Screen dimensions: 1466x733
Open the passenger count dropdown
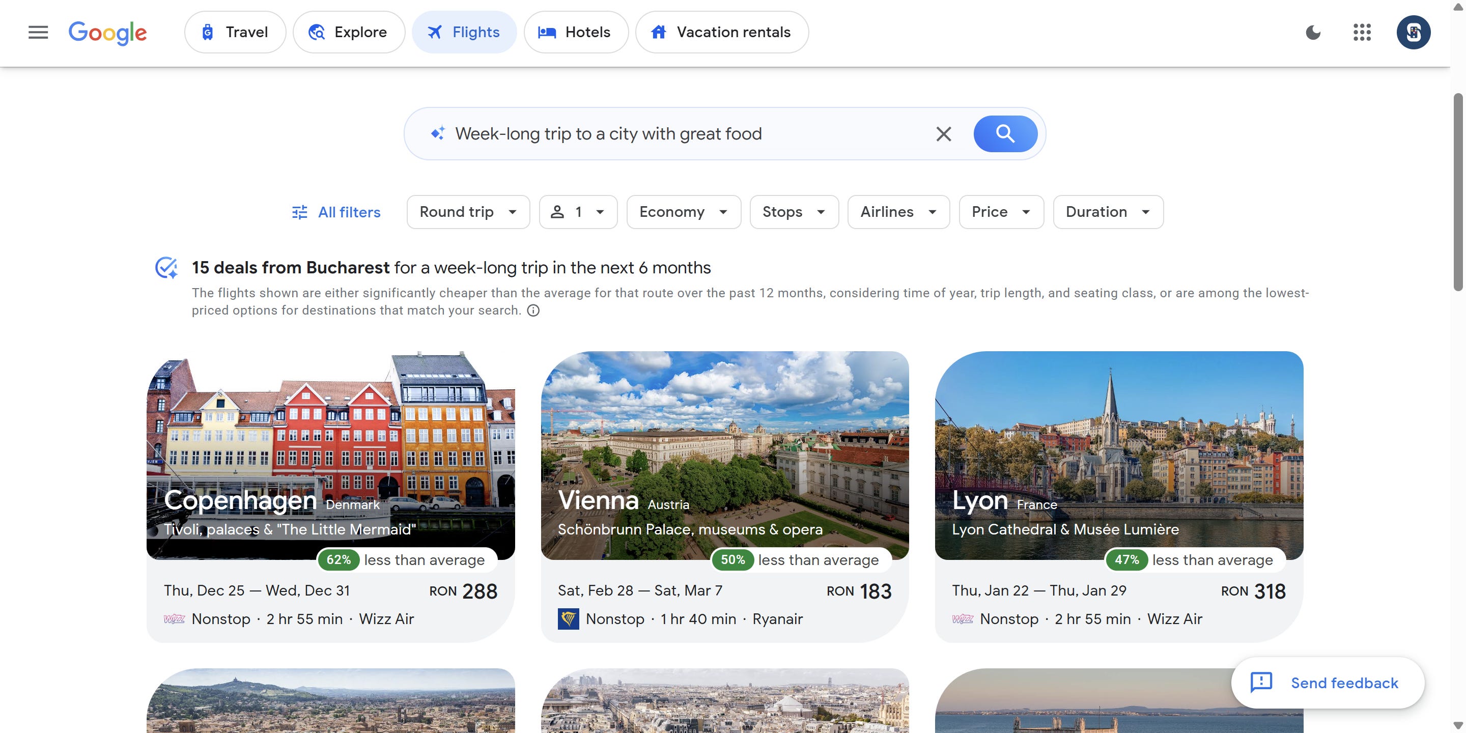click(578, 212)
